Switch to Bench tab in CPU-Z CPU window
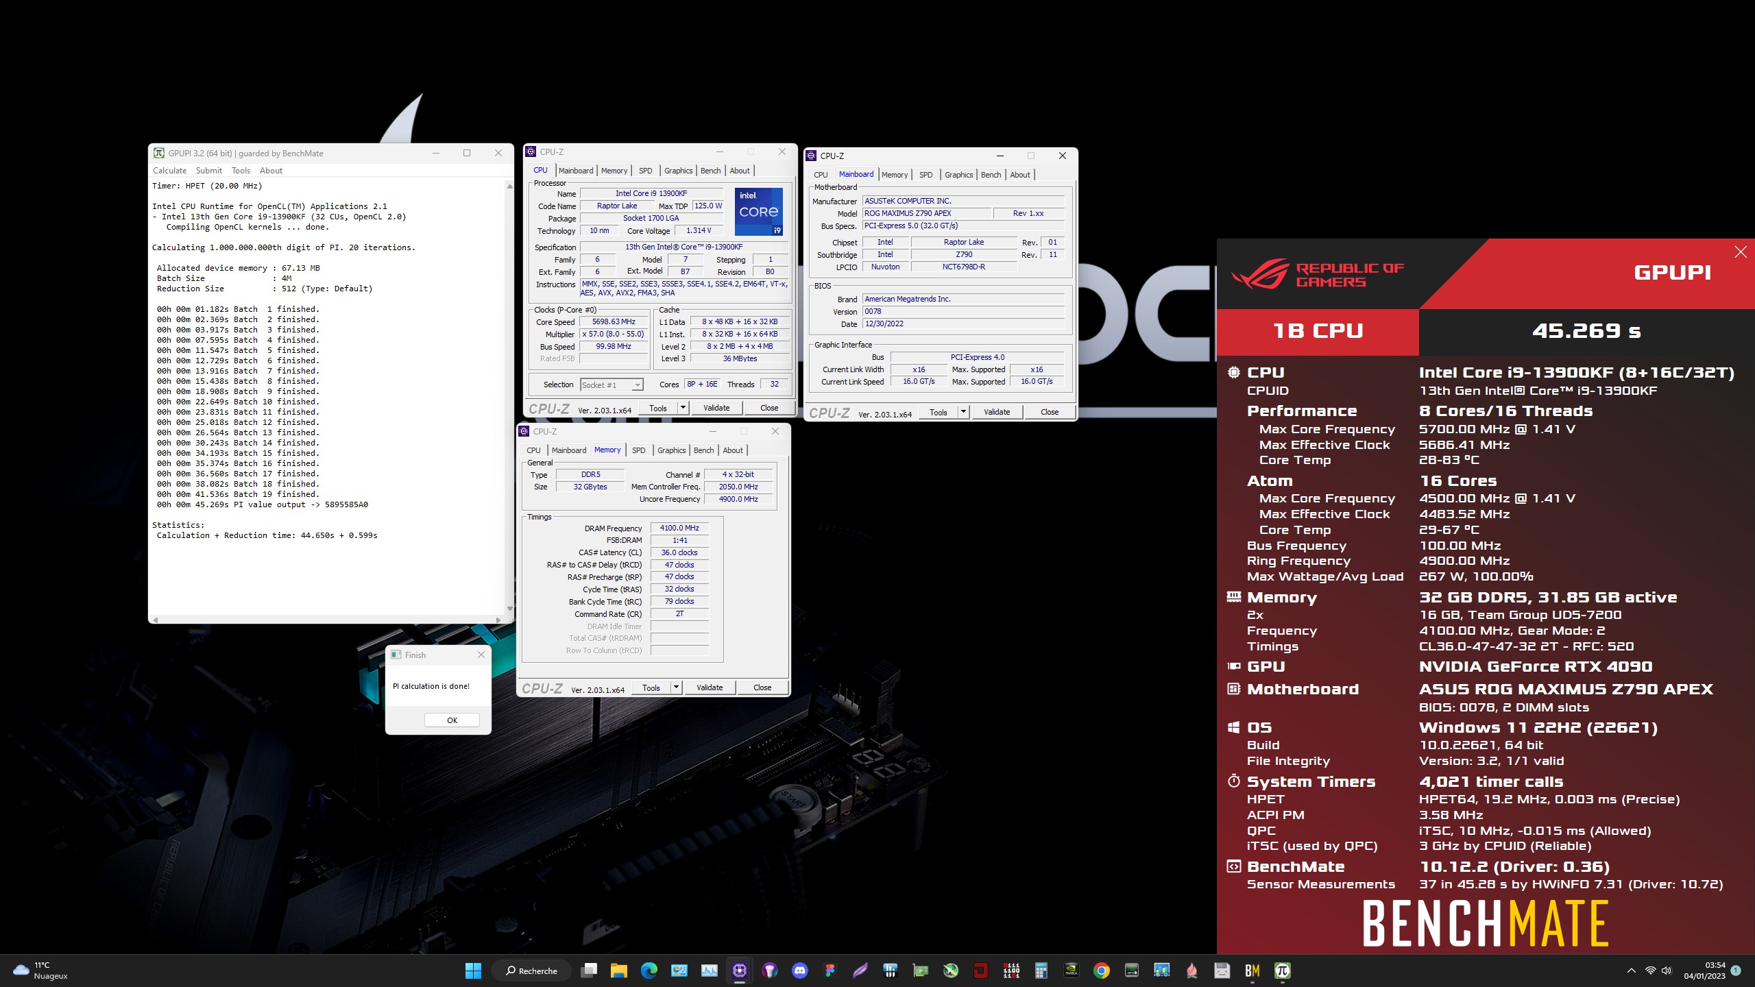This screenshot has width=1755, height=987. coord(710,171)
